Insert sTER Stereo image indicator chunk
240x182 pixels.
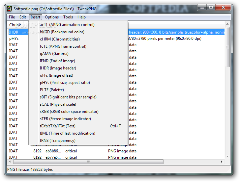(x=78, y=119)
